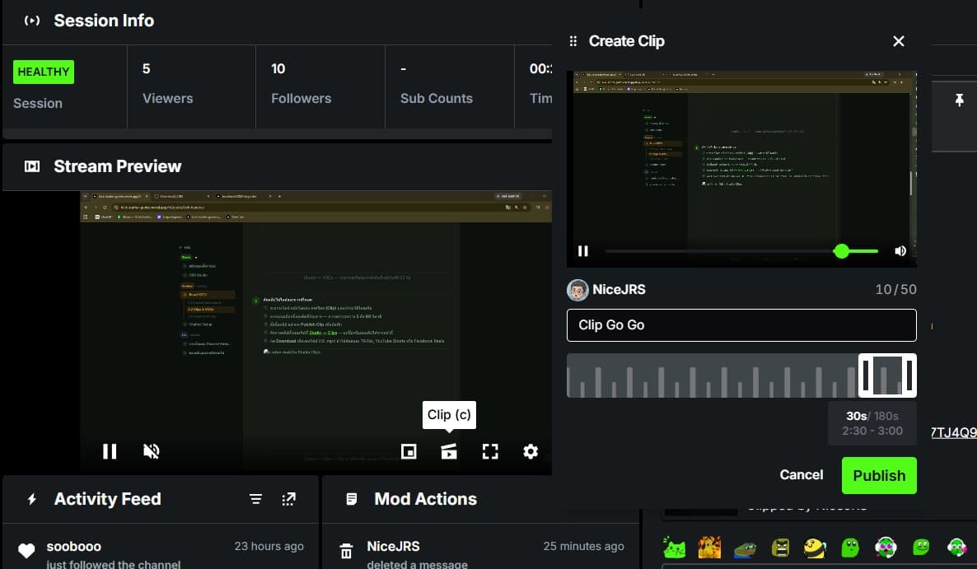Grab the Create Clip drag handle icon
This screenshot has height=569, width=977.
pos(573,41)
